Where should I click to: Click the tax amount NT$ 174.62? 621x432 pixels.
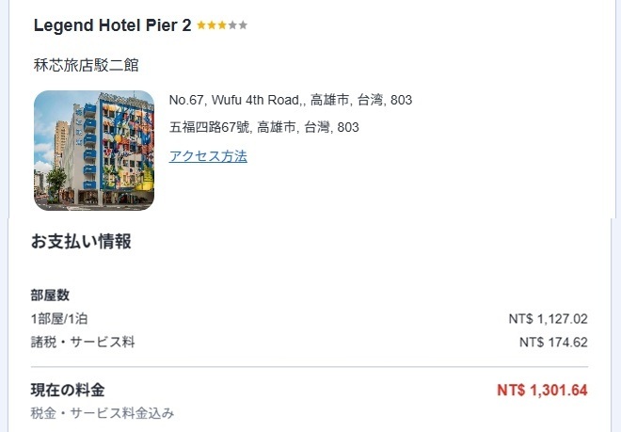click(553, 343)
